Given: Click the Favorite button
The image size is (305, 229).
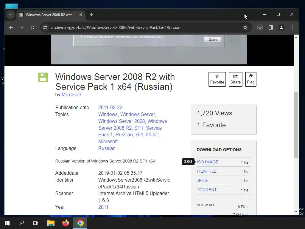Looking at the screenshot, I should tap(217, 79).
